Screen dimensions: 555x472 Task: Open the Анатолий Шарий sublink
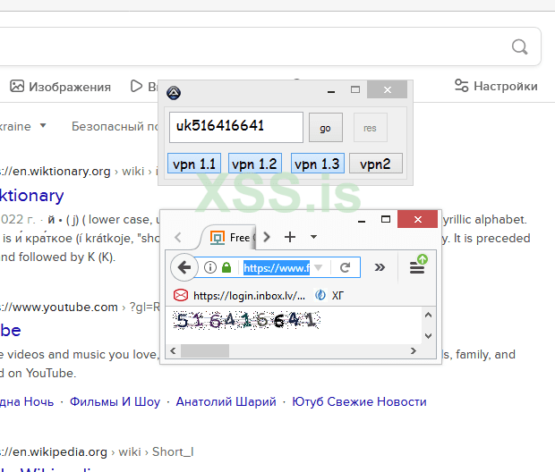tap(226, 401)
